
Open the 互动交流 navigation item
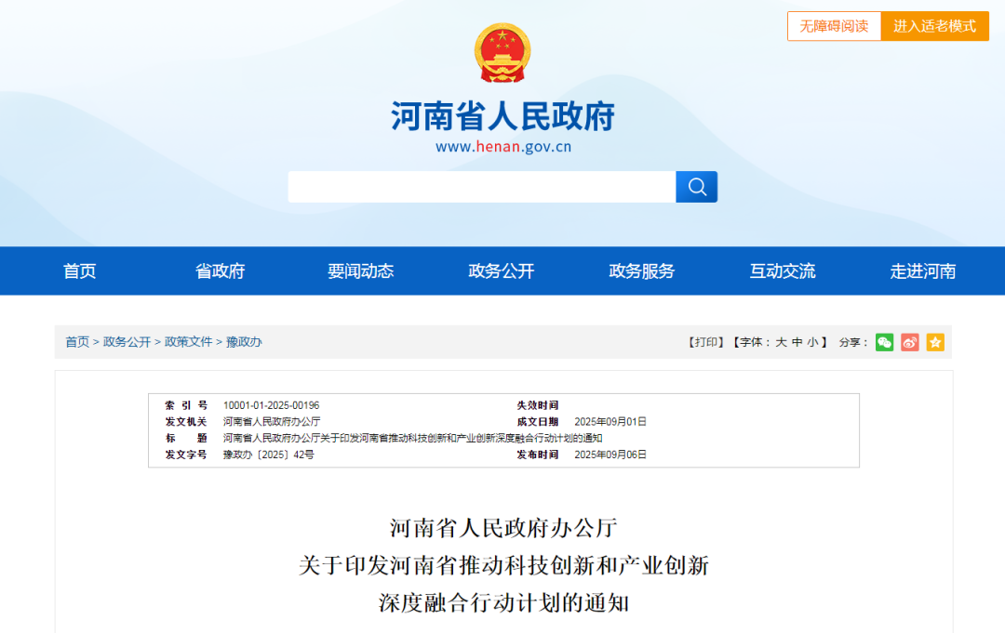[x=783, y=271]
